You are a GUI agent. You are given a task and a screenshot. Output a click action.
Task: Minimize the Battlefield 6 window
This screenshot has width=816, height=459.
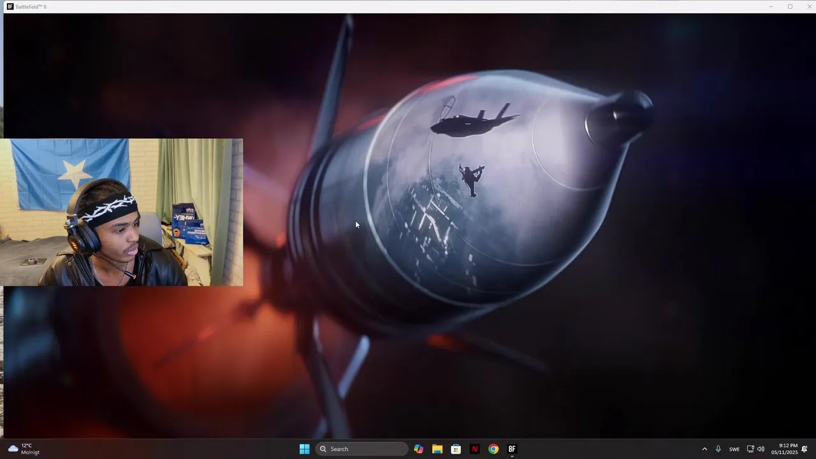tap(771, 6)
